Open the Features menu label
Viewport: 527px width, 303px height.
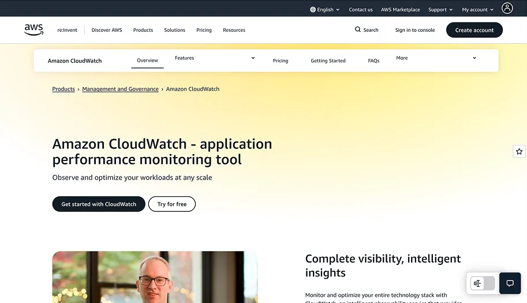(x=184, y=58)
